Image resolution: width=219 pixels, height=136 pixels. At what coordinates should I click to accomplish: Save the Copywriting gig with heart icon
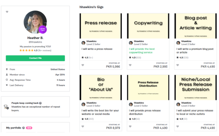(x=130, y=65)
